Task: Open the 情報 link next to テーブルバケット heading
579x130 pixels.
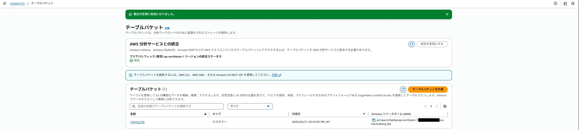Action: (167, 28)
